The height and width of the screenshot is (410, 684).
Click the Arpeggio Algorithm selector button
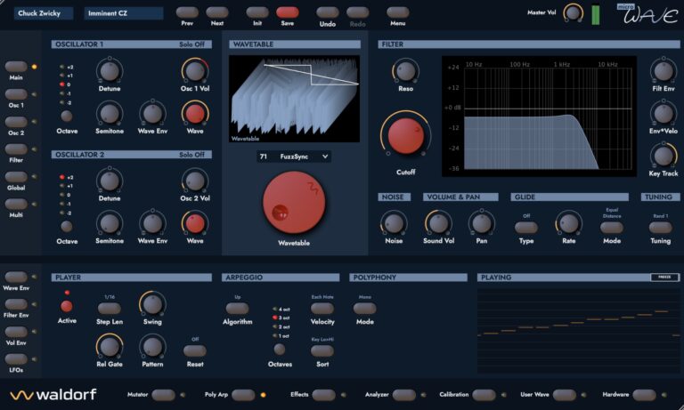237,309
